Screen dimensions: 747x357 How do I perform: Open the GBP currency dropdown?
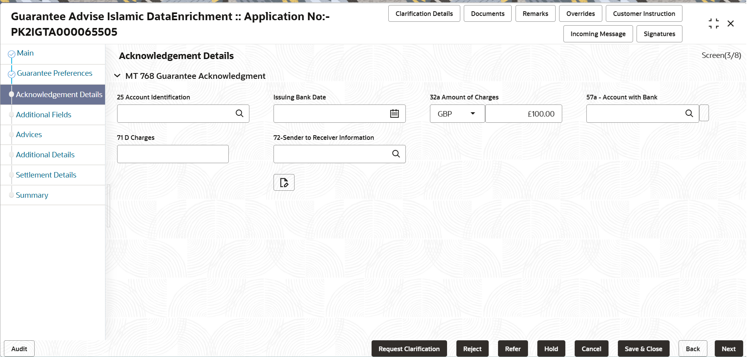click(x=457, y=114)
